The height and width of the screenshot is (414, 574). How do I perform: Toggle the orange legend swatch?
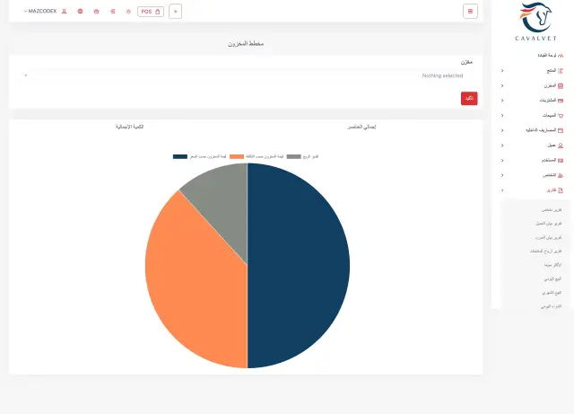[237, 156]
